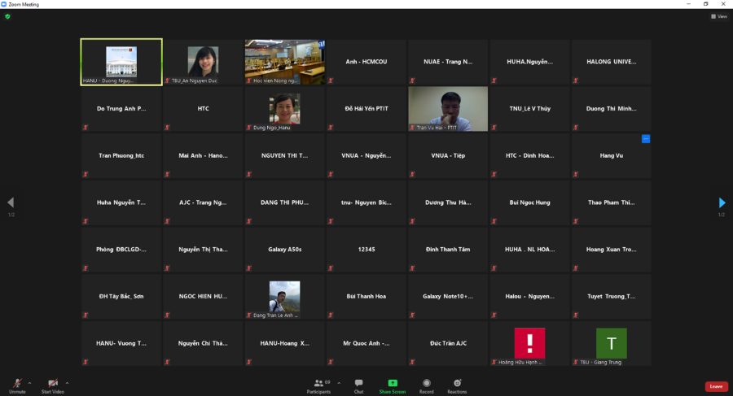The height and width of the screenshot is (396, 733).
Task: Click the Tran Phuong_htc tile
Action: coord(121,155)
